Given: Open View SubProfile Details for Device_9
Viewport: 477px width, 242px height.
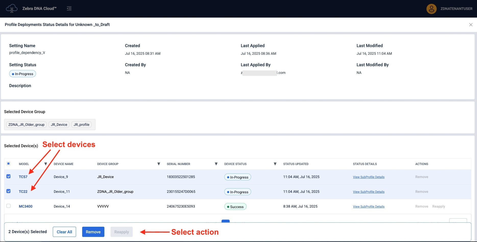Looking at the screenshot, I should (369, 177).
